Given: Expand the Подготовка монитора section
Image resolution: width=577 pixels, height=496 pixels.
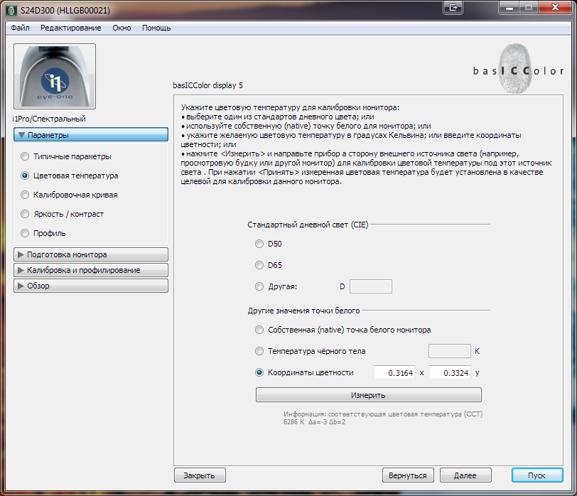Looking at the screenshot, I should point(91,254).
